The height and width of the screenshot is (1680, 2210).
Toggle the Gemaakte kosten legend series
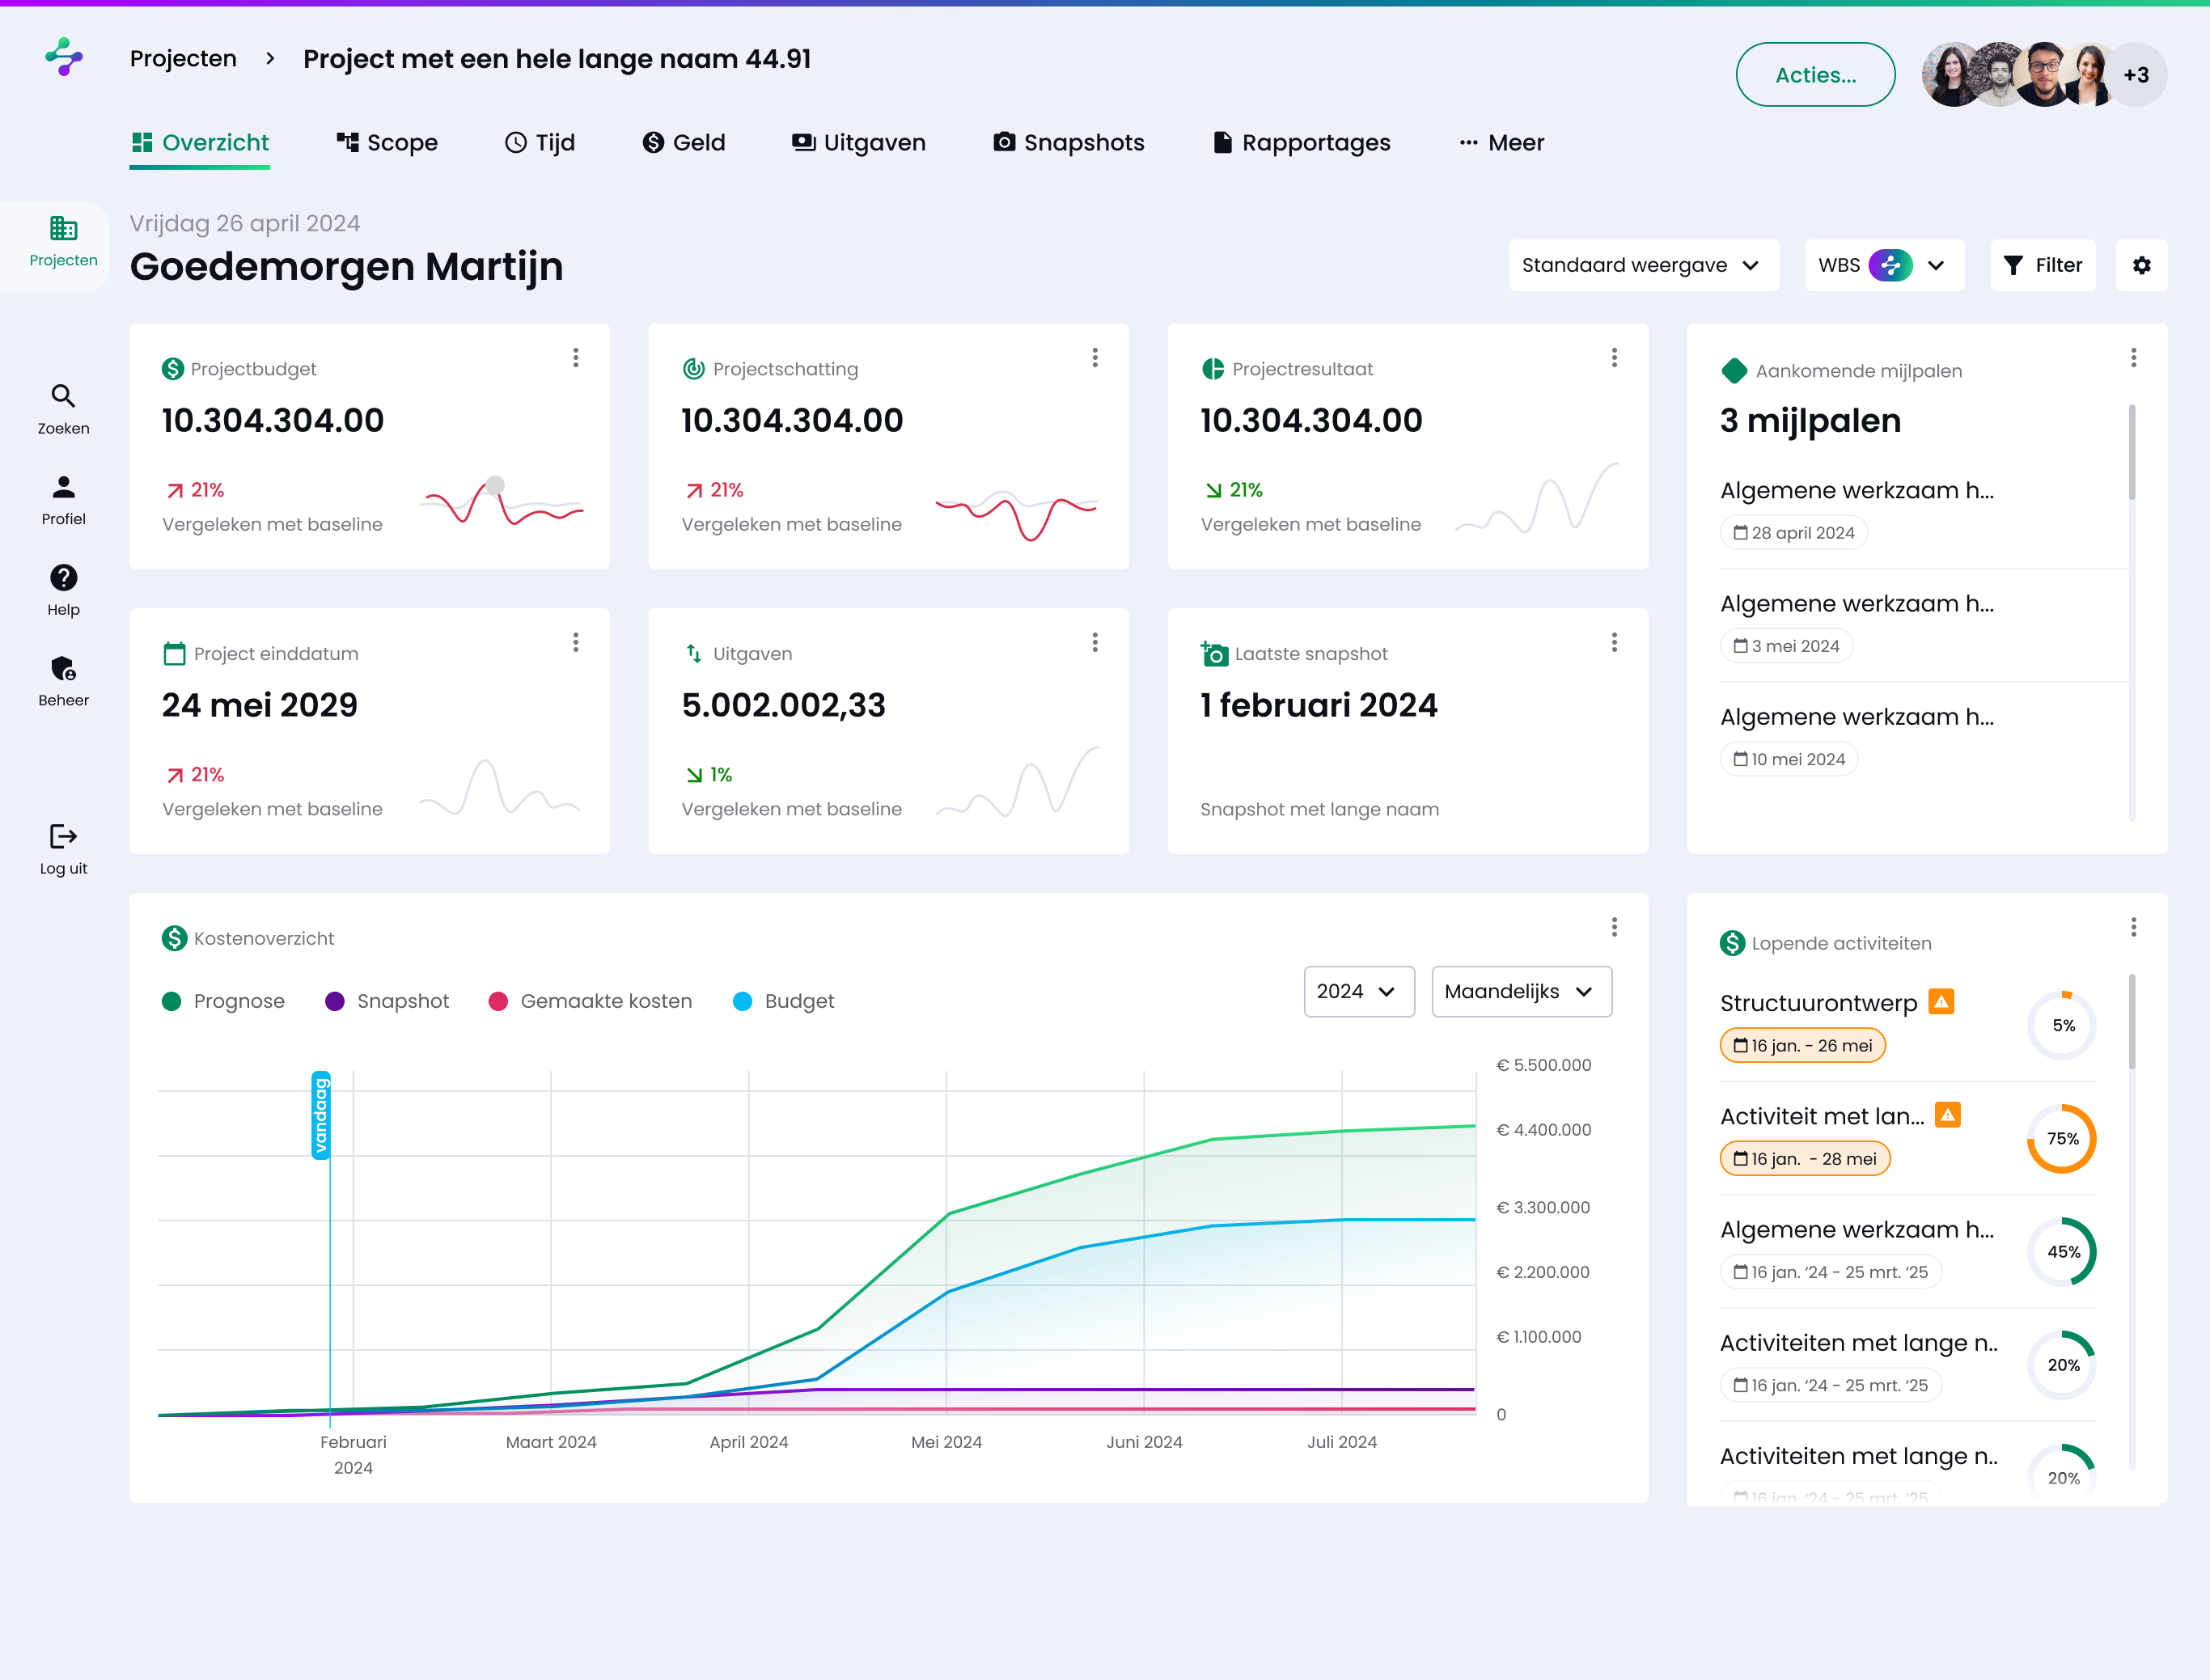pos(590,1001)
